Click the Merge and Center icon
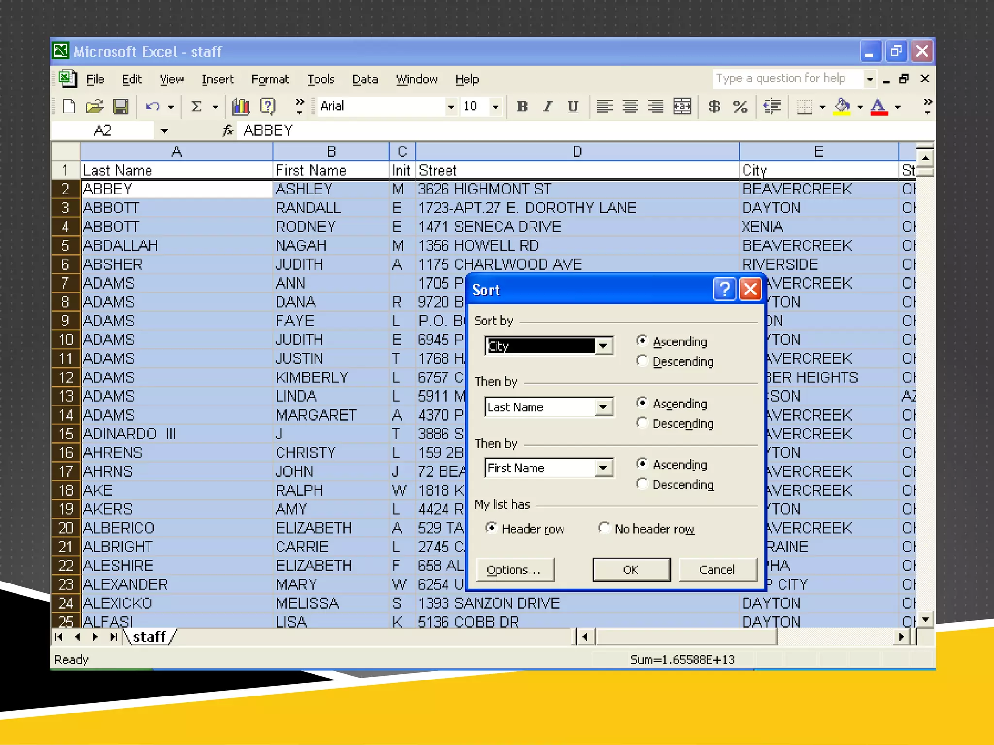 click(x=682, y=106)
